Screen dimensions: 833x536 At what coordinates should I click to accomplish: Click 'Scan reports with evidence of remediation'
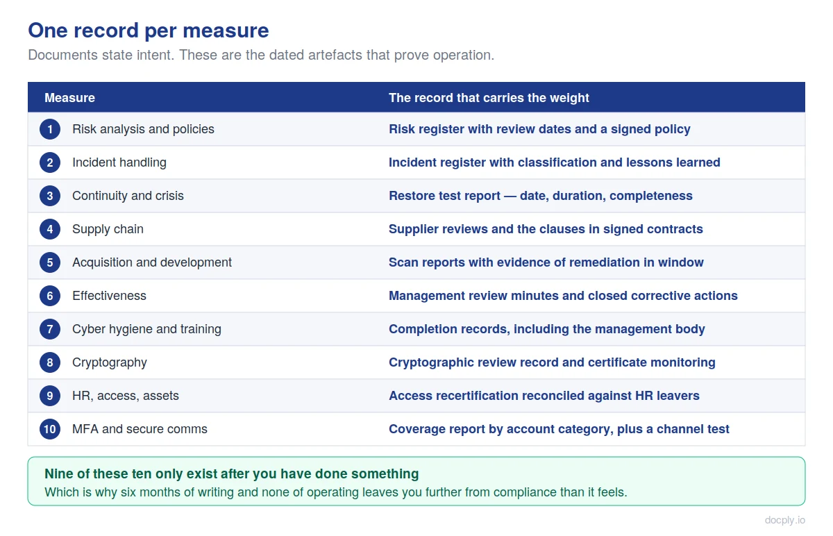coord(546,262)
